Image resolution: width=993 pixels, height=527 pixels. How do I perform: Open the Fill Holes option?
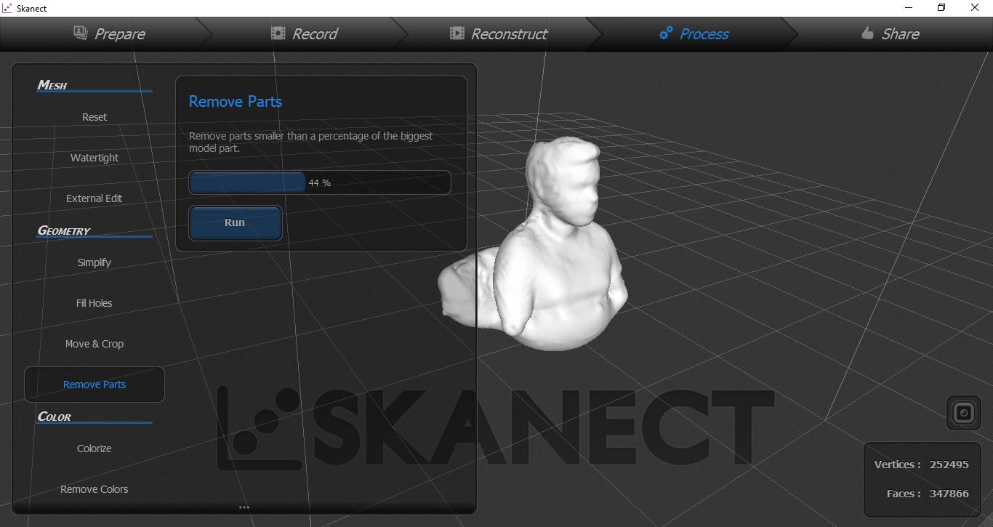[x=95, y=303]
